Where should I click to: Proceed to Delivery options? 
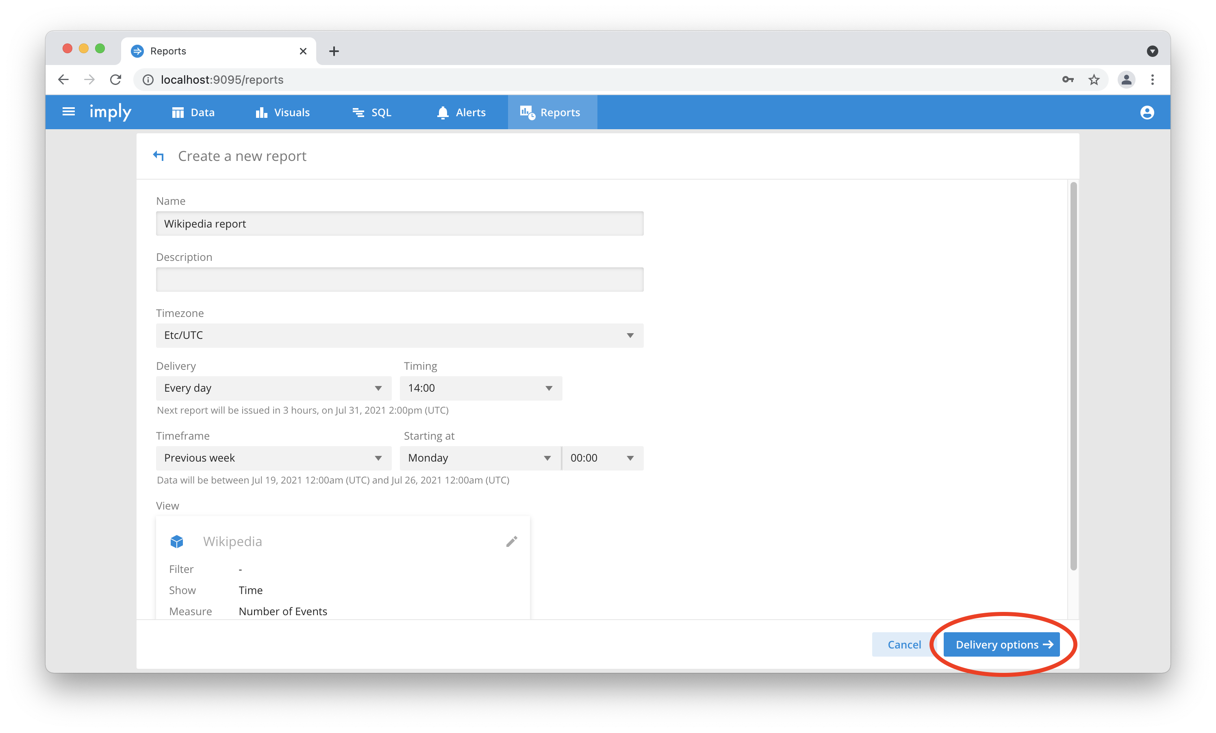[x=1002, y=644]
